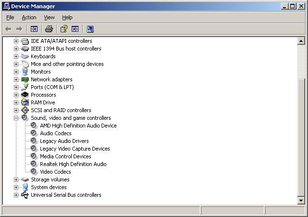Image resolution: width=308 pixels, height=217 pixels.
Task: Click the System devices computer icon
Action: [25, 187]
